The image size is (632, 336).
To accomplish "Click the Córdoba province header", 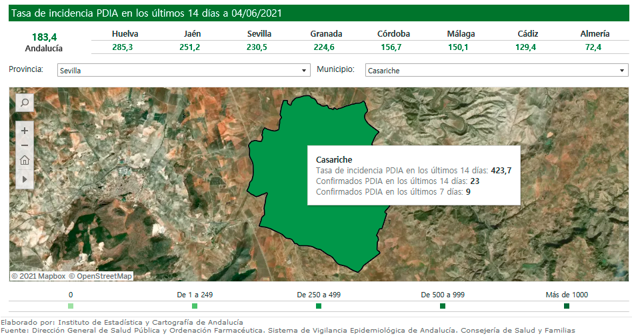I will [393, 34].
